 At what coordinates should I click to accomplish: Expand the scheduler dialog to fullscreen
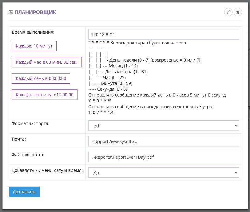point(228,12)
